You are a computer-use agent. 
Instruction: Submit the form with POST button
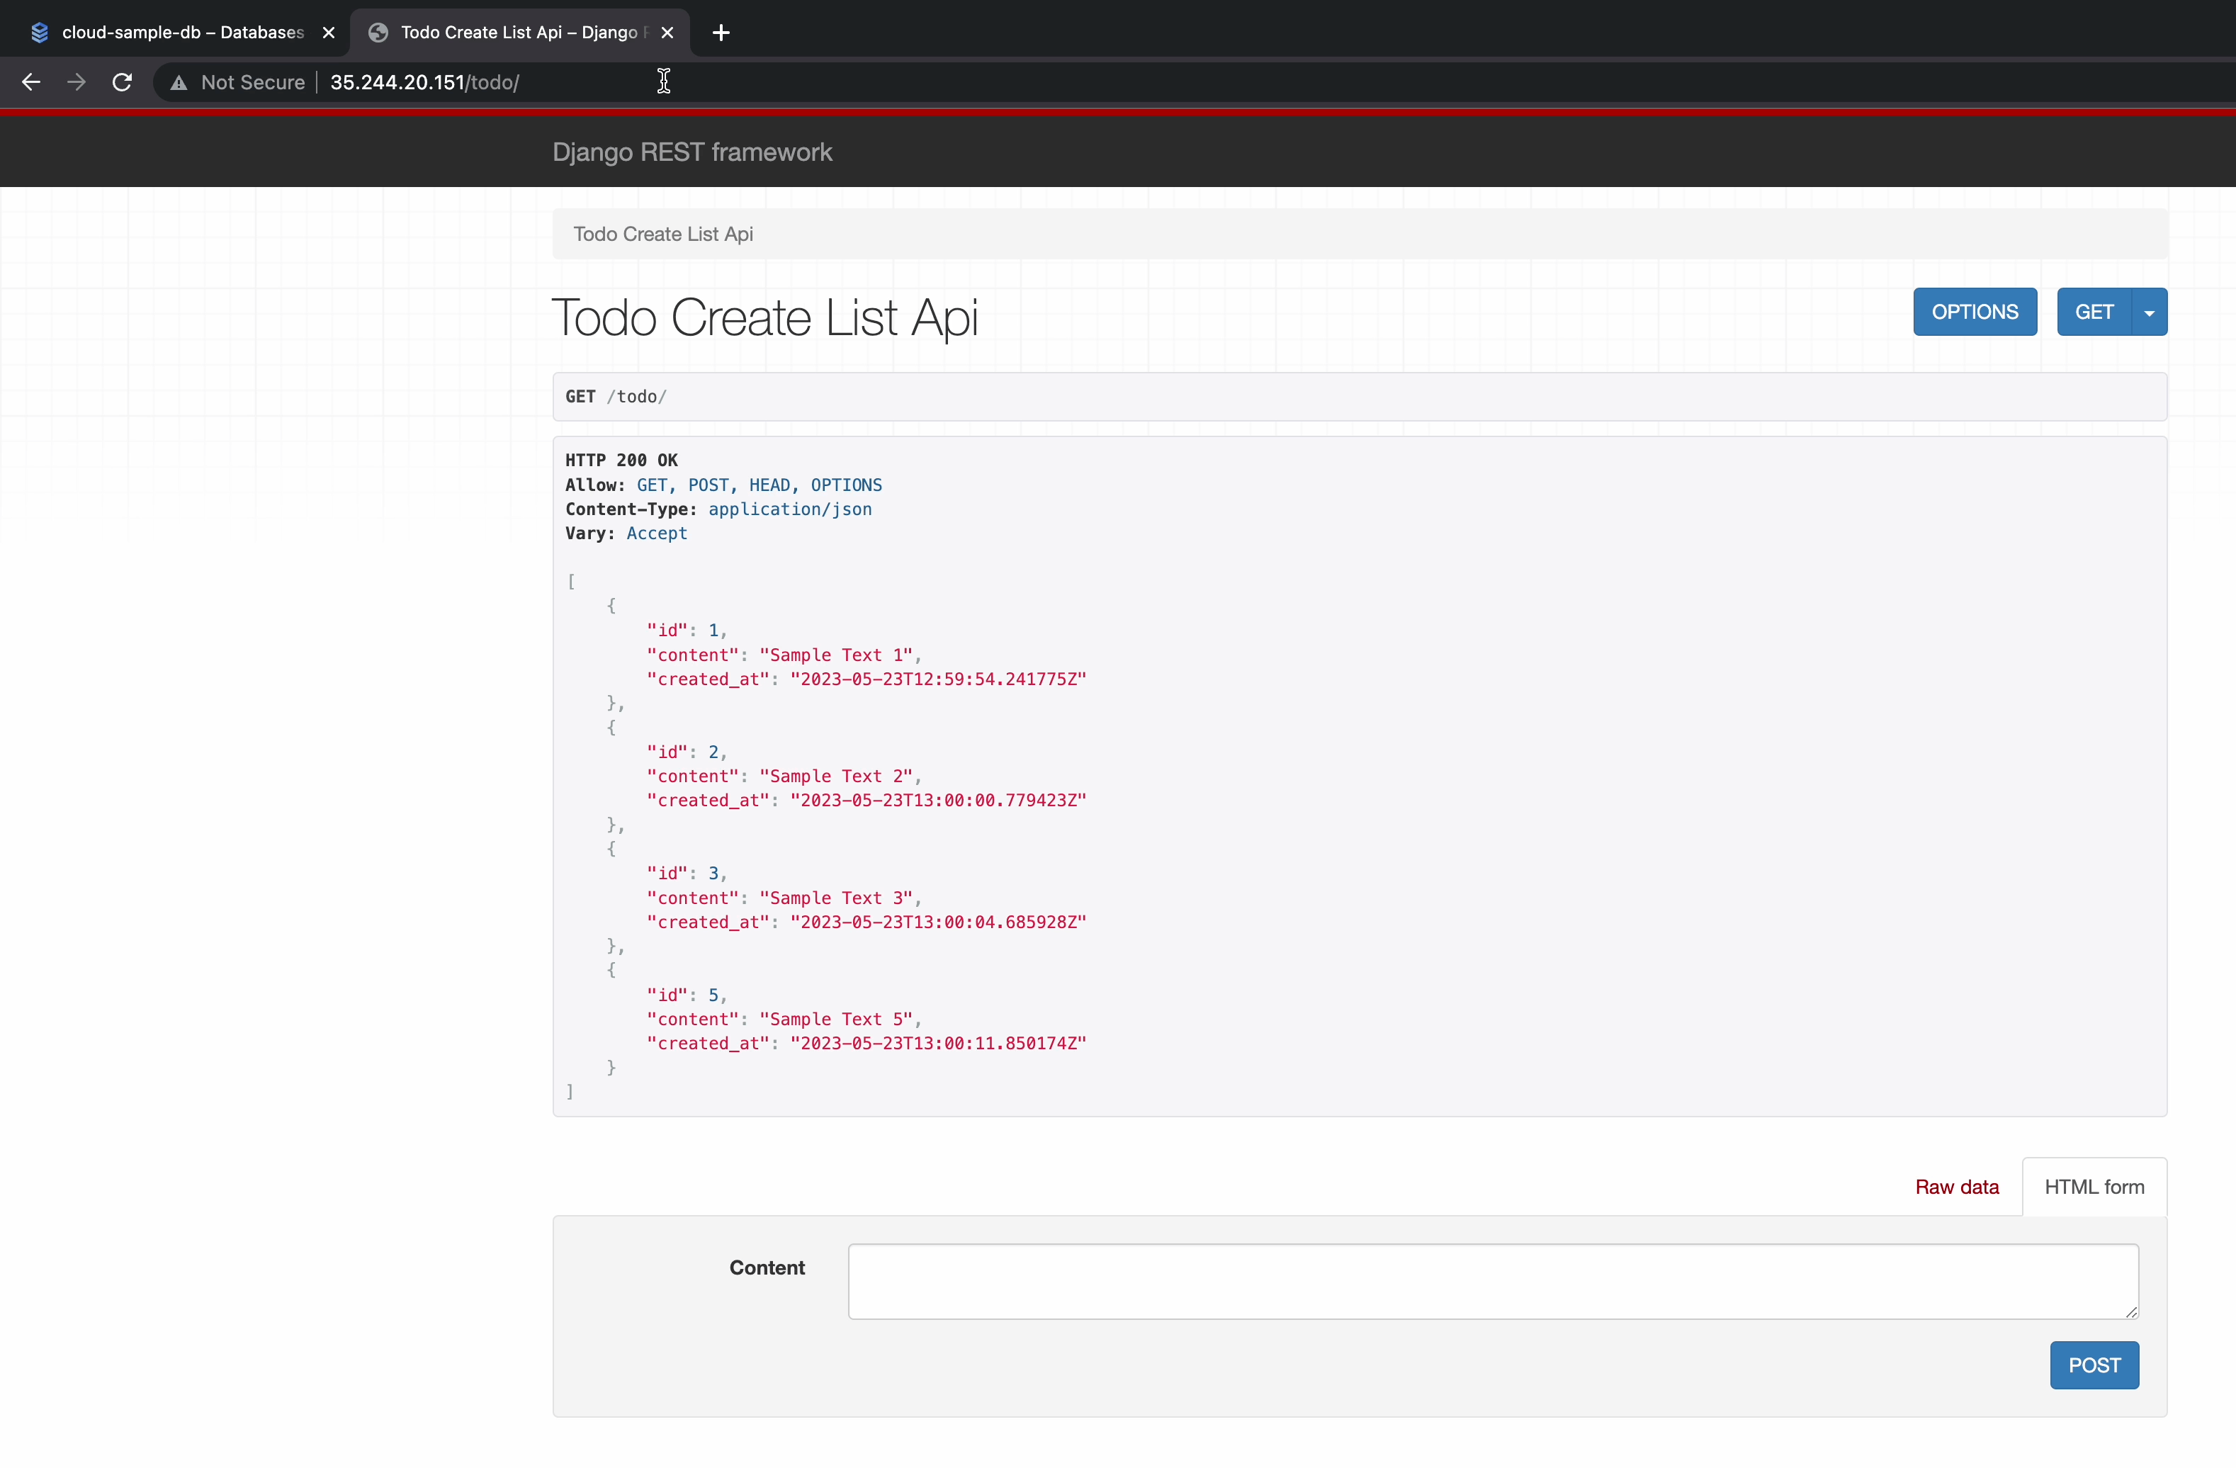tap(2093, 1366)
